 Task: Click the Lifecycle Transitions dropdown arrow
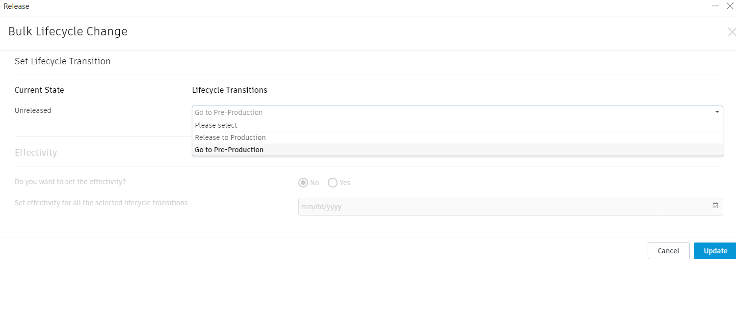[x=717, y=112]
